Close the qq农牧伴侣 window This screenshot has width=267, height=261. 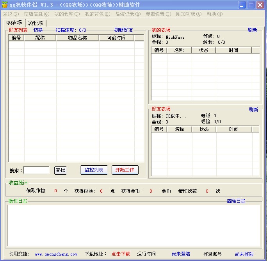260,5
